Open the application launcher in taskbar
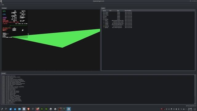197x111 pixels. click(2, 109)
